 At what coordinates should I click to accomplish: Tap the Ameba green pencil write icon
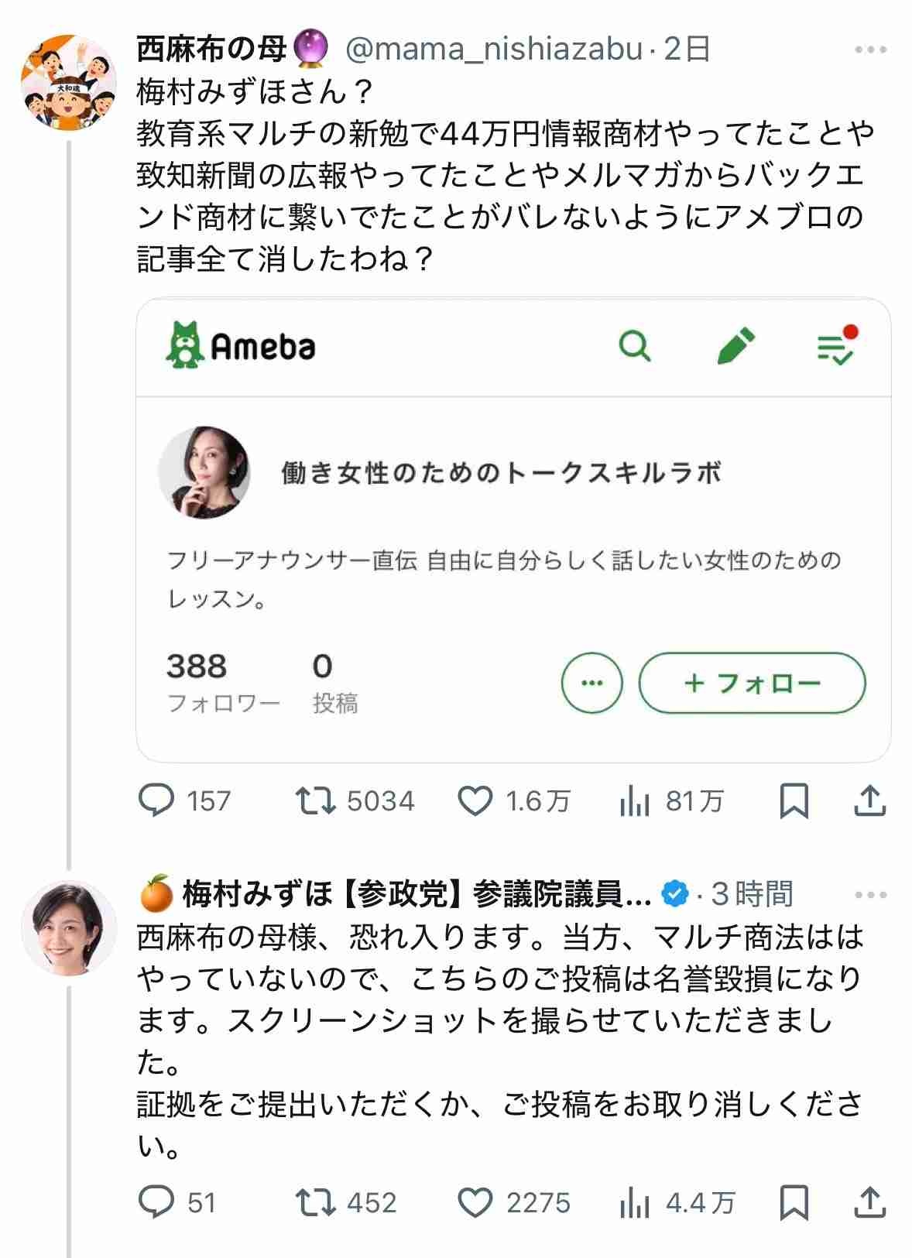(735, 346)
